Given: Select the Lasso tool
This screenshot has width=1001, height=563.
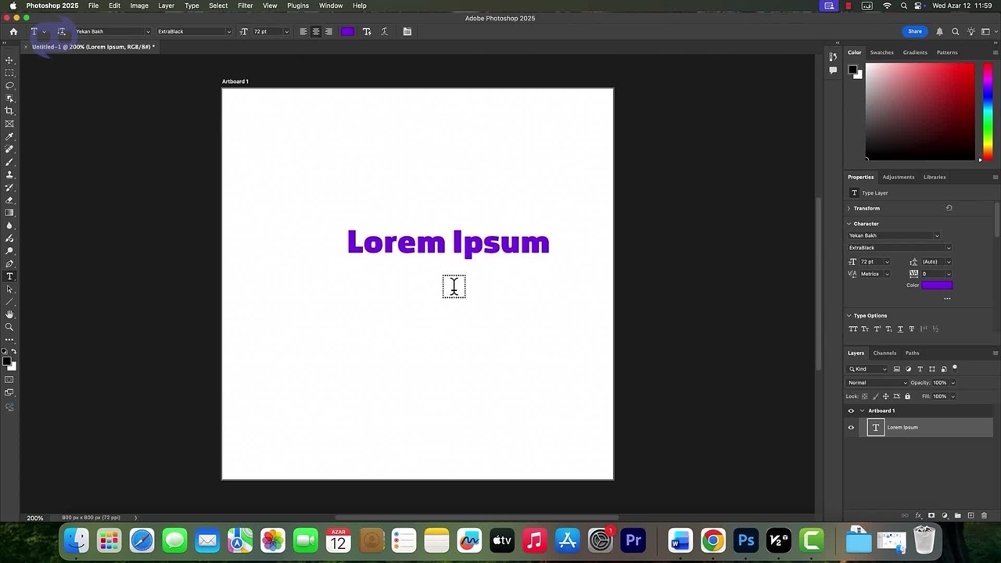Looking at the screenshot, I should tap(9, 85).
